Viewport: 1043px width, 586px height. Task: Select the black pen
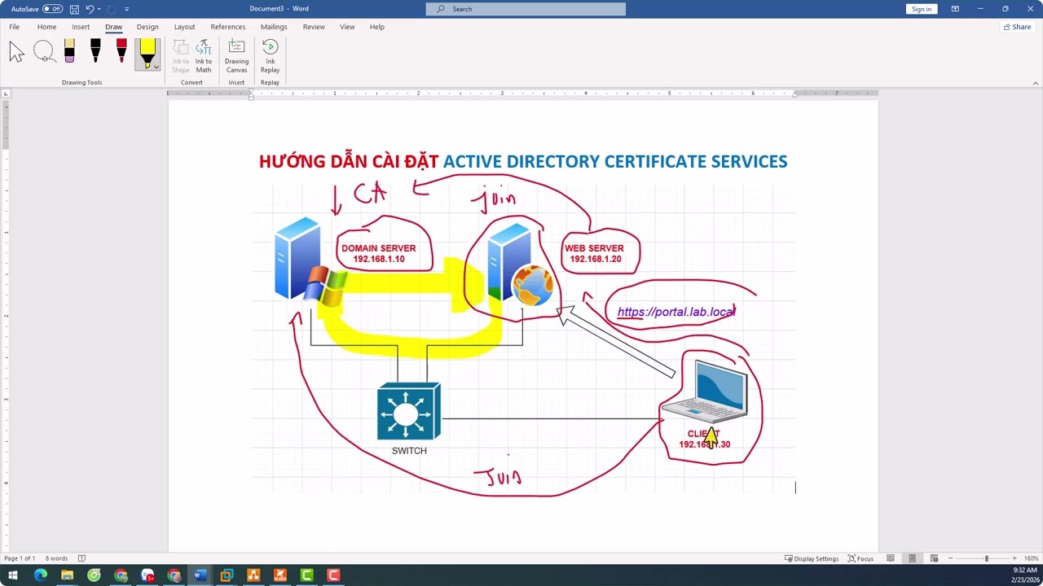coord(95,51)
